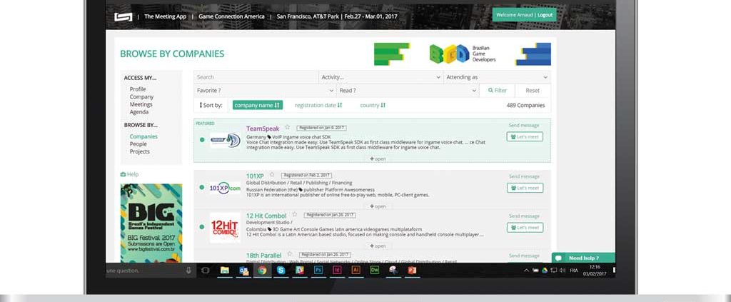
Task: Mark 12 Hit Combo! as favorite star
Action: (x=295, y=214)
